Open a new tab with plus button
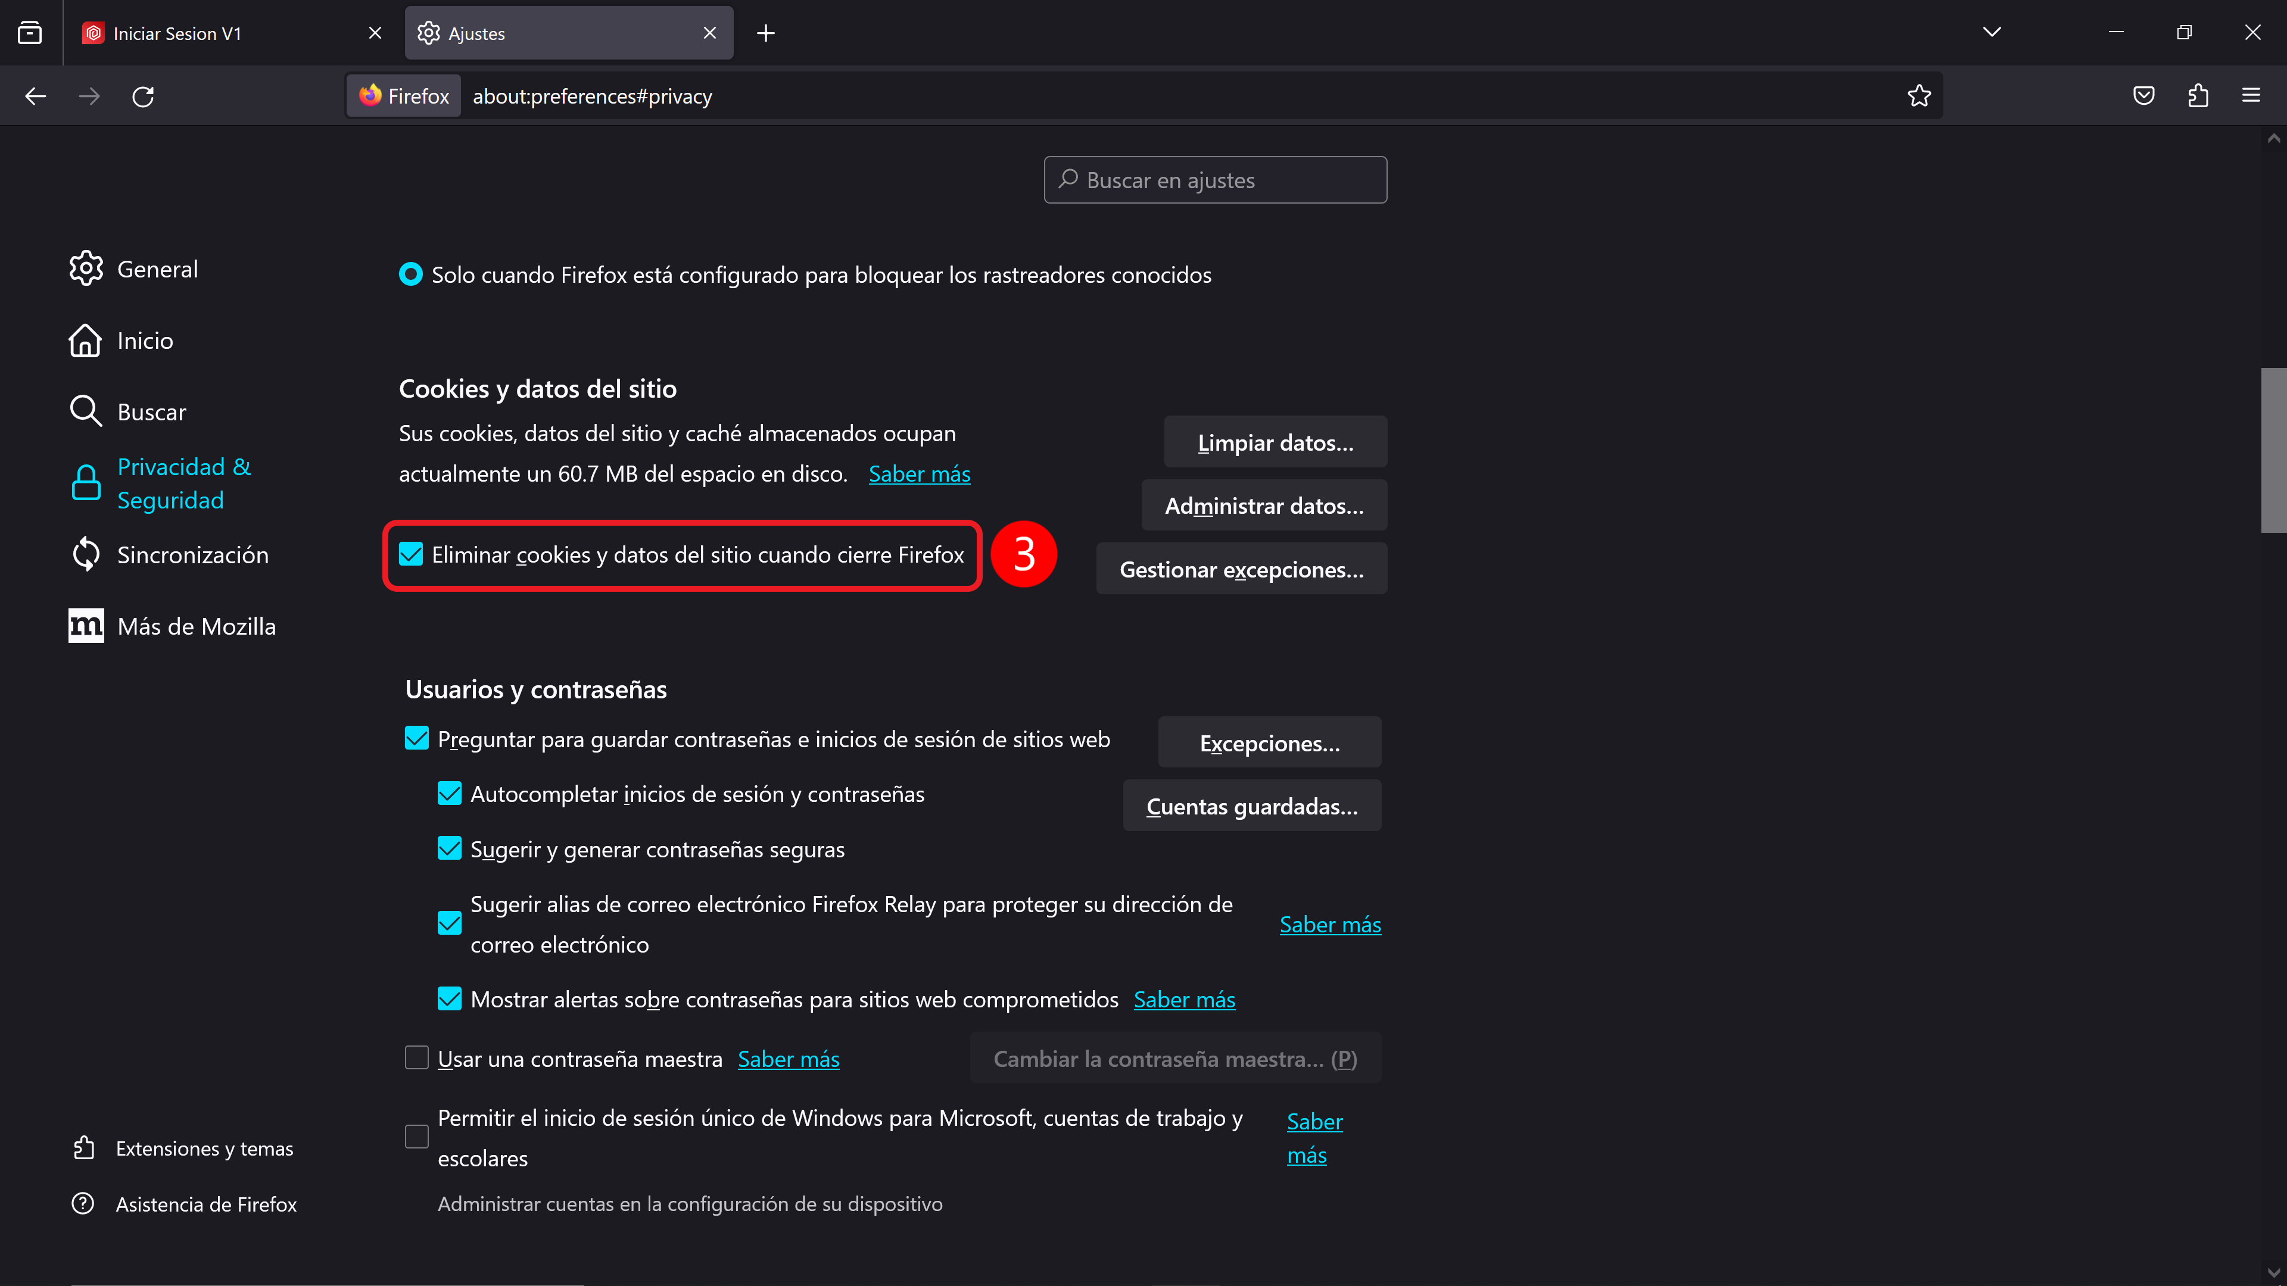2287x1286 pixels. coord(765,33)
